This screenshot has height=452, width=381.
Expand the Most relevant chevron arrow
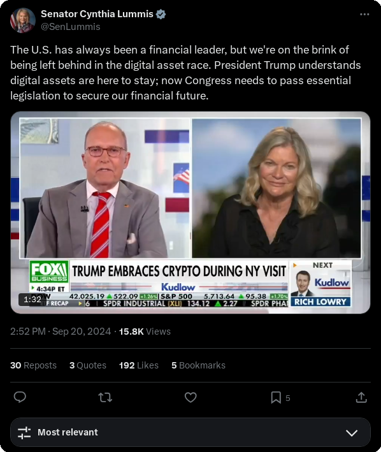click(351, 433)
